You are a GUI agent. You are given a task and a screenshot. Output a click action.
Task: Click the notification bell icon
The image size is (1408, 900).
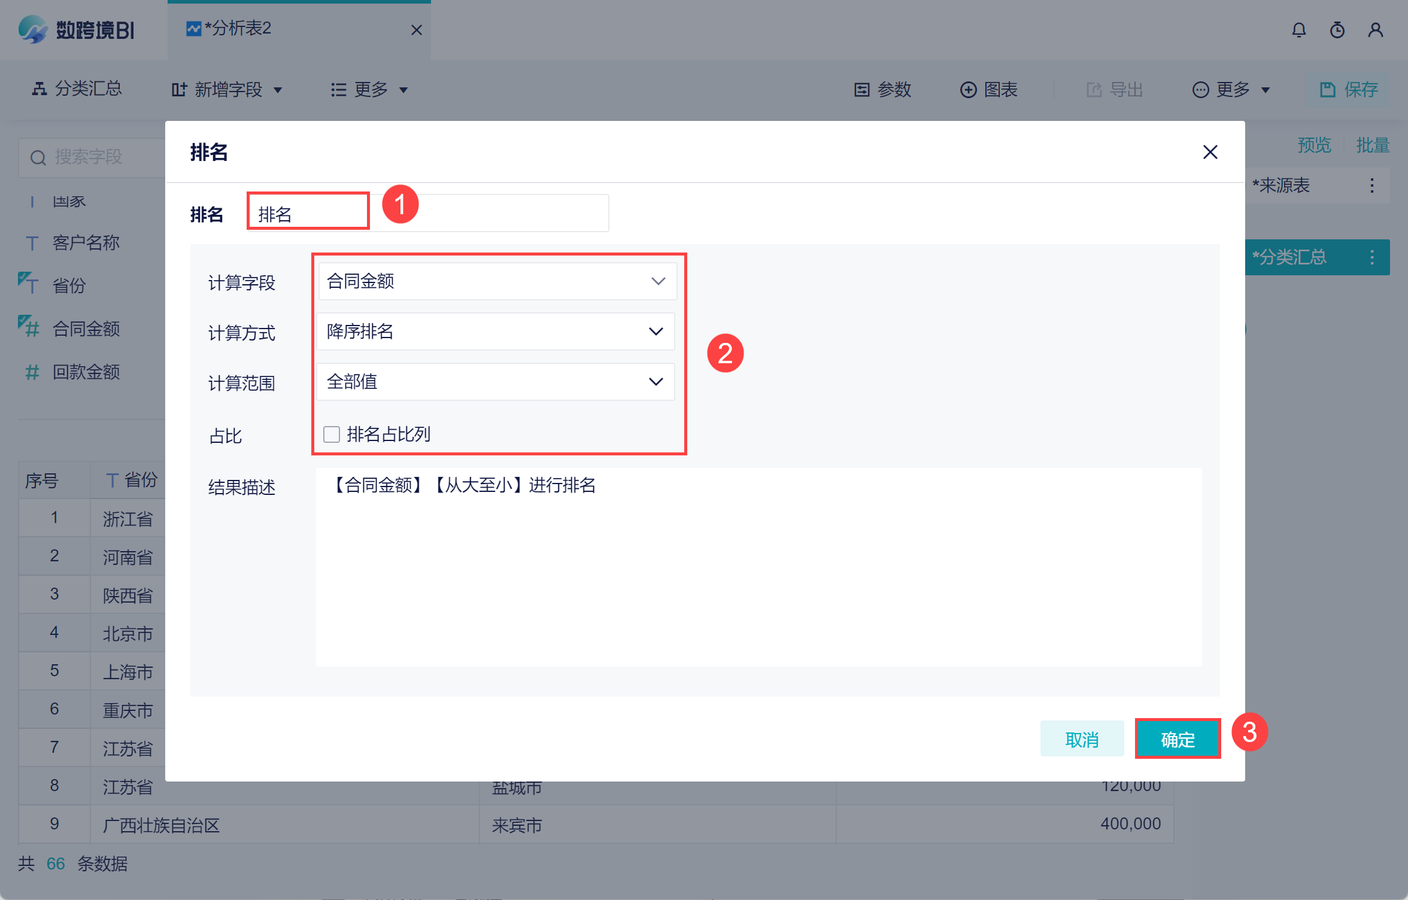coord(1298,30)
